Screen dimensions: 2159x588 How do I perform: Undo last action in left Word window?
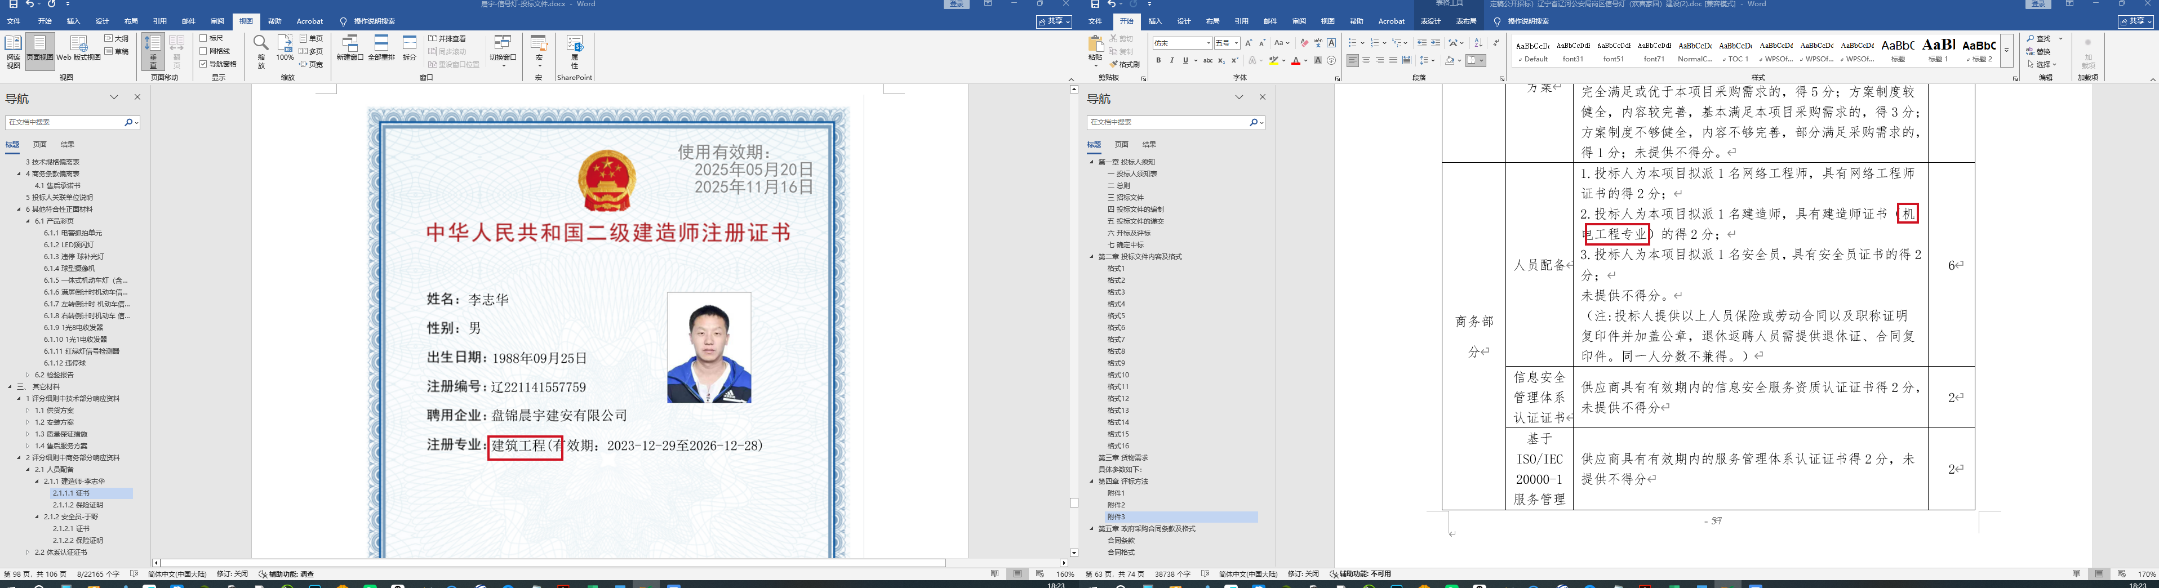click(x=29, y=4)
